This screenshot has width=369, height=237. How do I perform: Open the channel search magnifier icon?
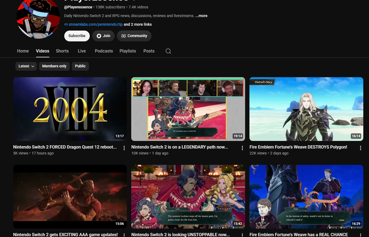(168, 51)
